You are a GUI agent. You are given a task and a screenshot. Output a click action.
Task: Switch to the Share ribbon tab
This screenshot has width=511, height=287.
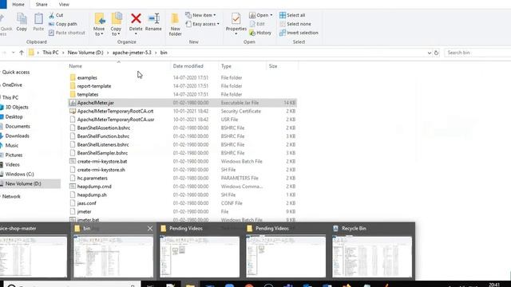pos(42,4)
